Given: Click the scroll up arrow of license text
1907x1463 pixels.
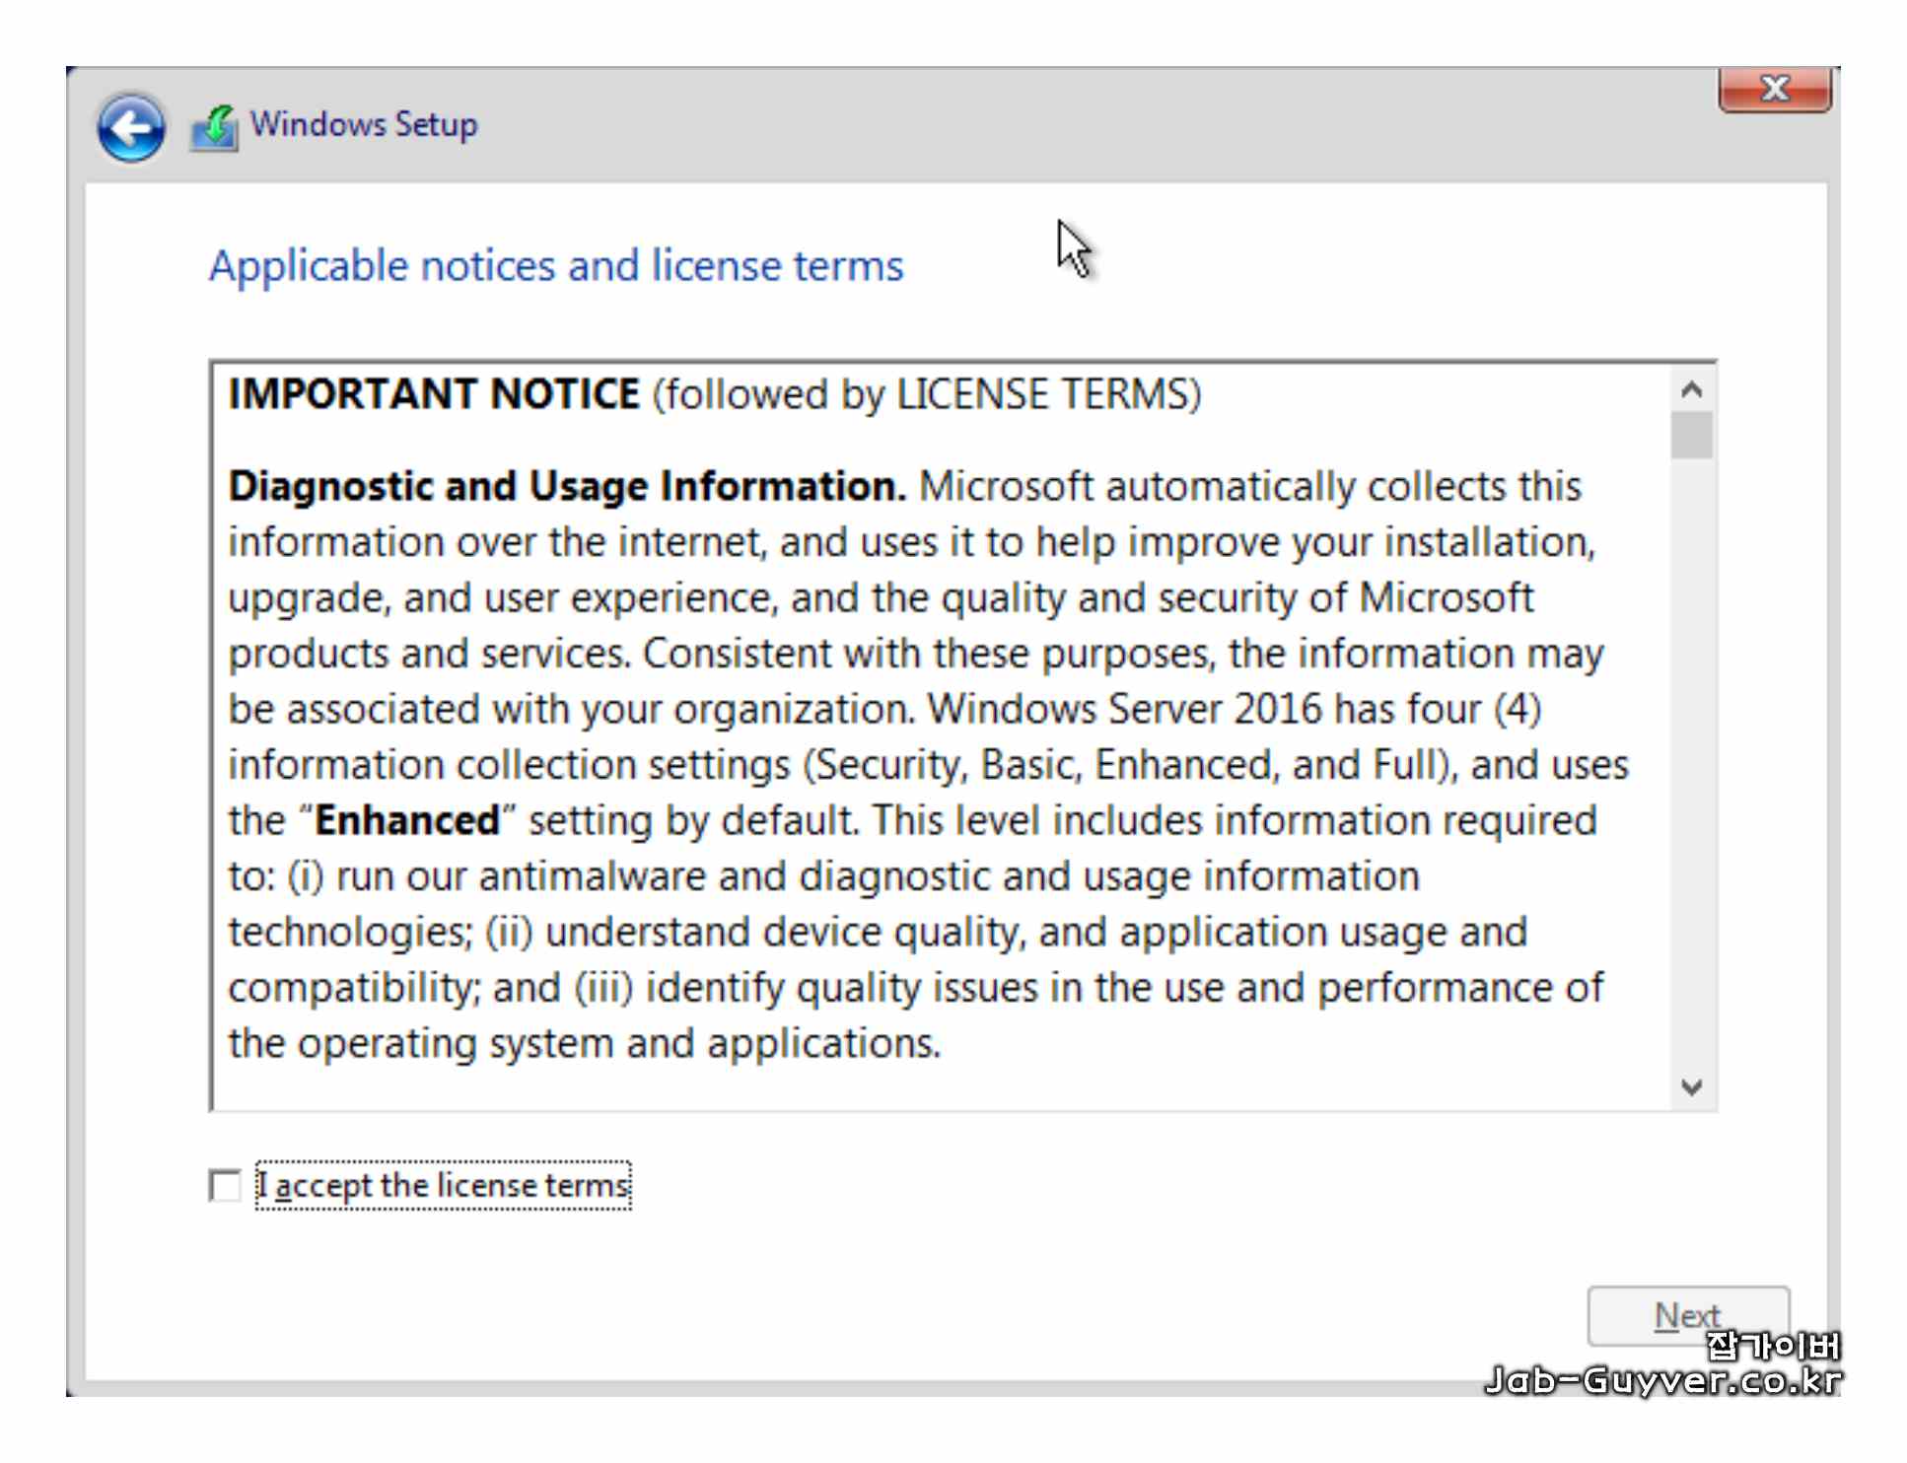Looking at the screenshot, I should pos(1692,390).
